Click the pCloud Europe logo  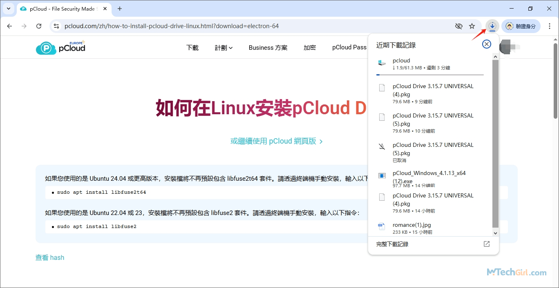click(x=60, y=47)
